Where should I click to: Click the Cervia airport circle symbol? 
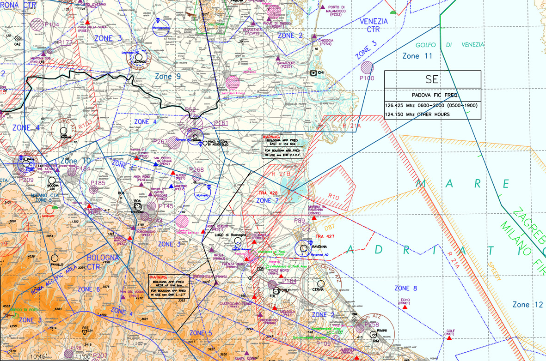(x=321, y=284)
